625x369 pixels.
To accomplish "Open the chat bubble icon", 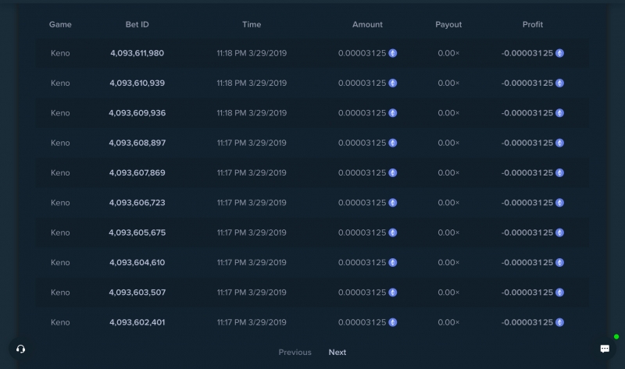I will [605, 349].
